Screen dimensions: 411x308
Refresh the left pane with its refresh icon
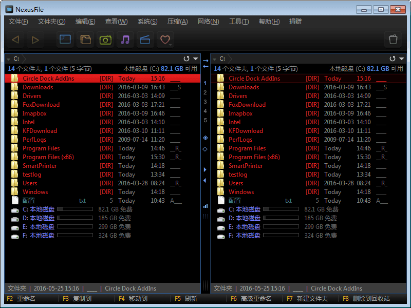tap(185, 59)
